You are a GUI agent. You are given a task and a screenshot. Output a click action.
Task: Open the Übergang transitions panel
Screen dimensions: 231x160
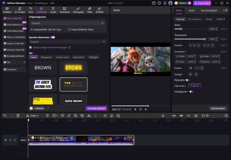[x=78, y=10]
